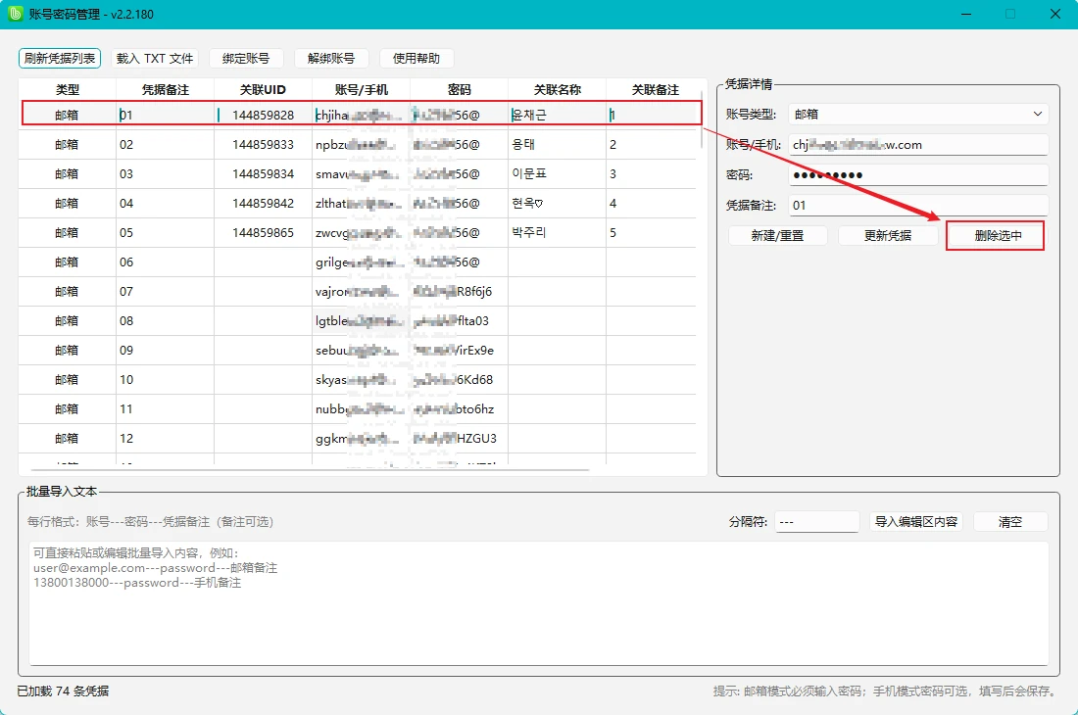1078x715 pixels.
Task: Select the UID cell 144859828
Action: pos(264,115)
